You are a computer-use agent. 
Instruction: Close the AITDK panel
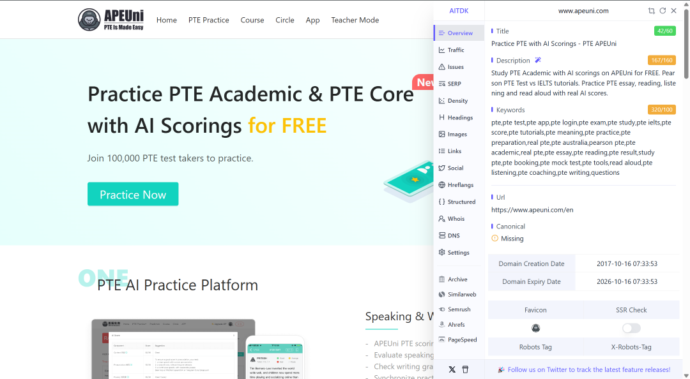click(x=674, y=11)
